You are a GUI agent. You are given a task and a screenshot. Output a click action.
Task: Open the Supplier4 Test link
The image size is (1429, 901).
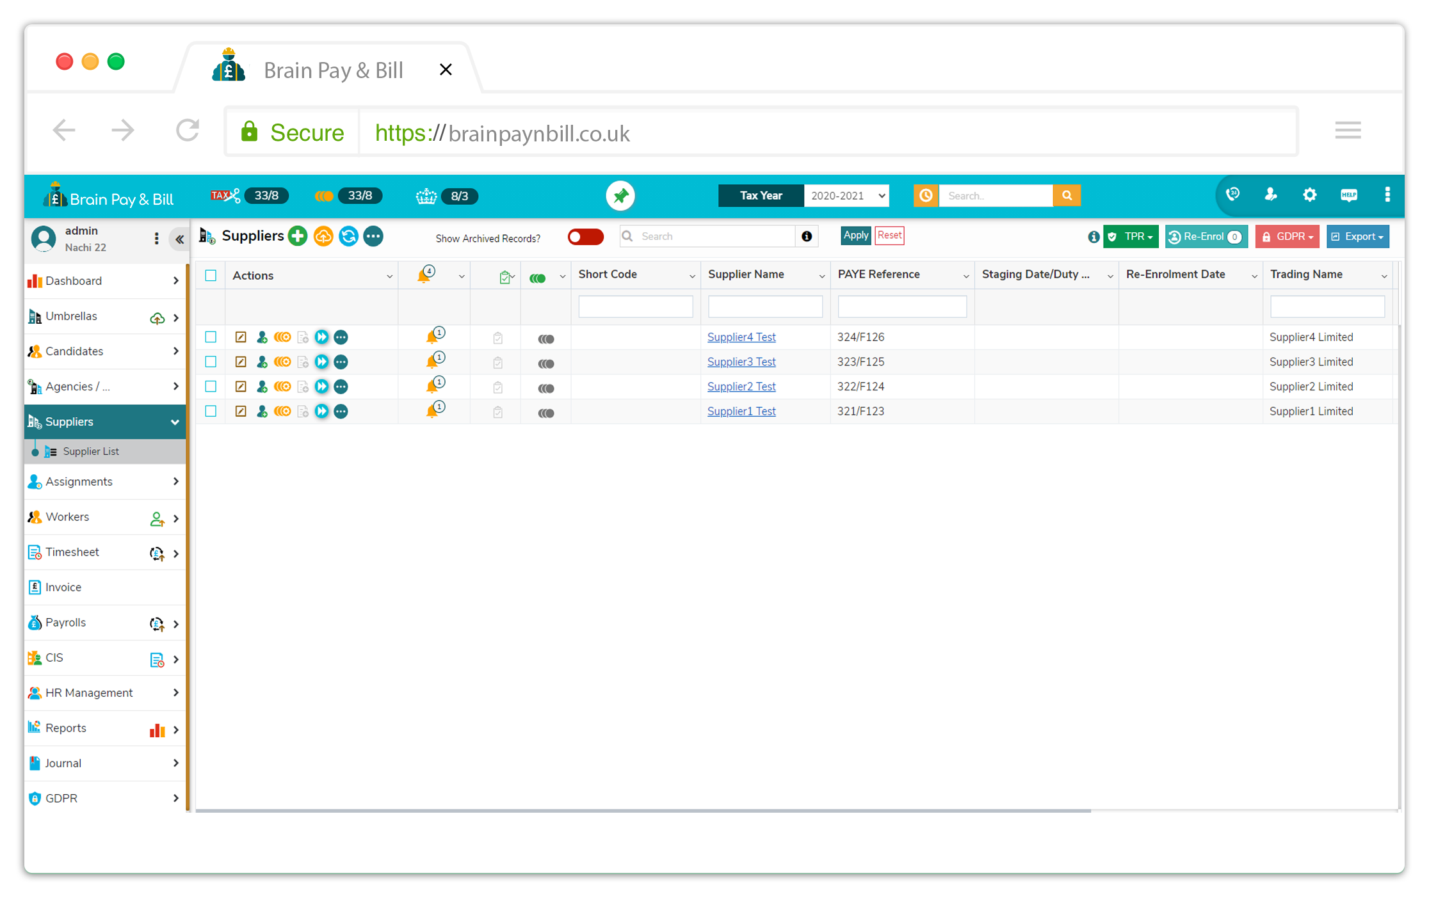741,337
